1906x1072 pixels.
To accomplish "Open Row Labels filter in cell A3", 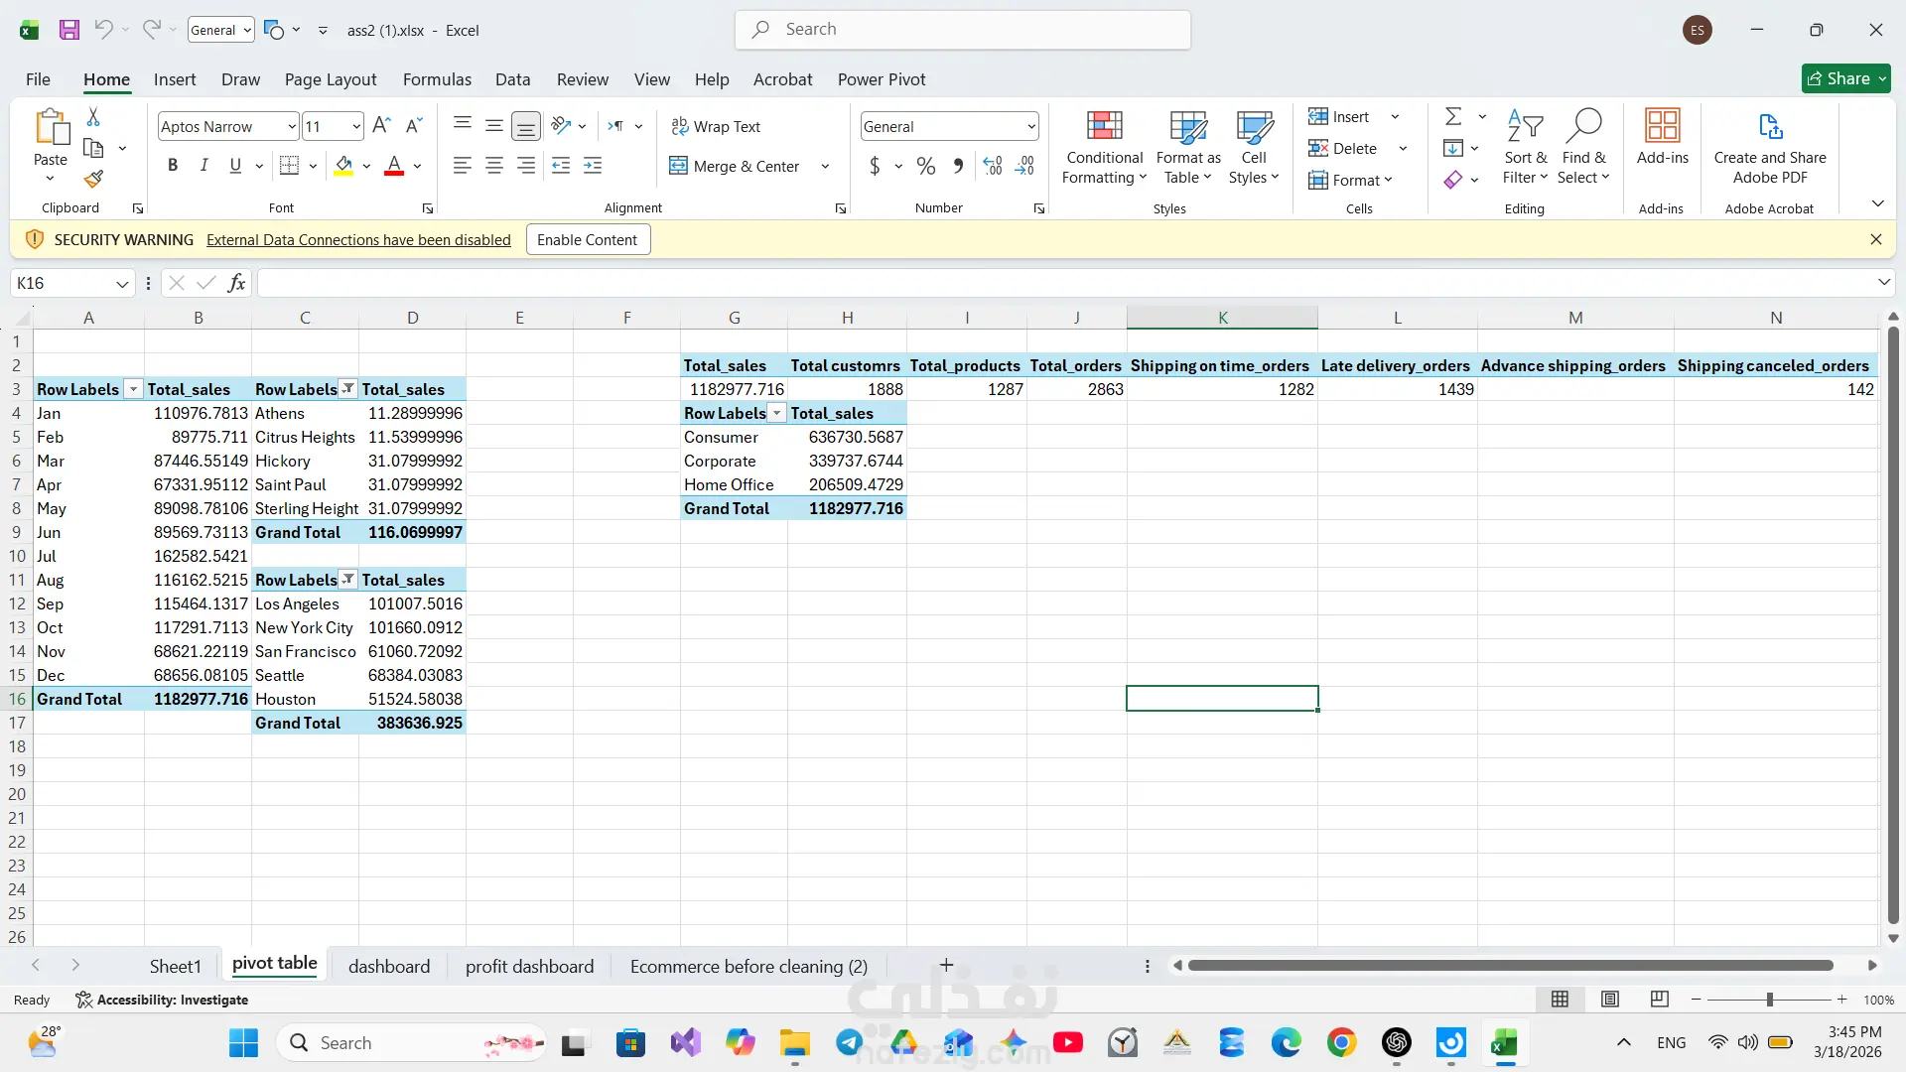I will click(x=133, y=389).
